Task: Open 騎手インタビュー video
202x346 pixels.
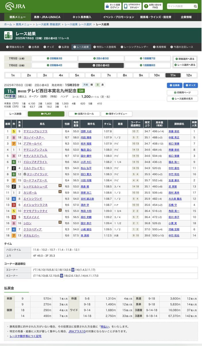Action: (x=117, y=114)
